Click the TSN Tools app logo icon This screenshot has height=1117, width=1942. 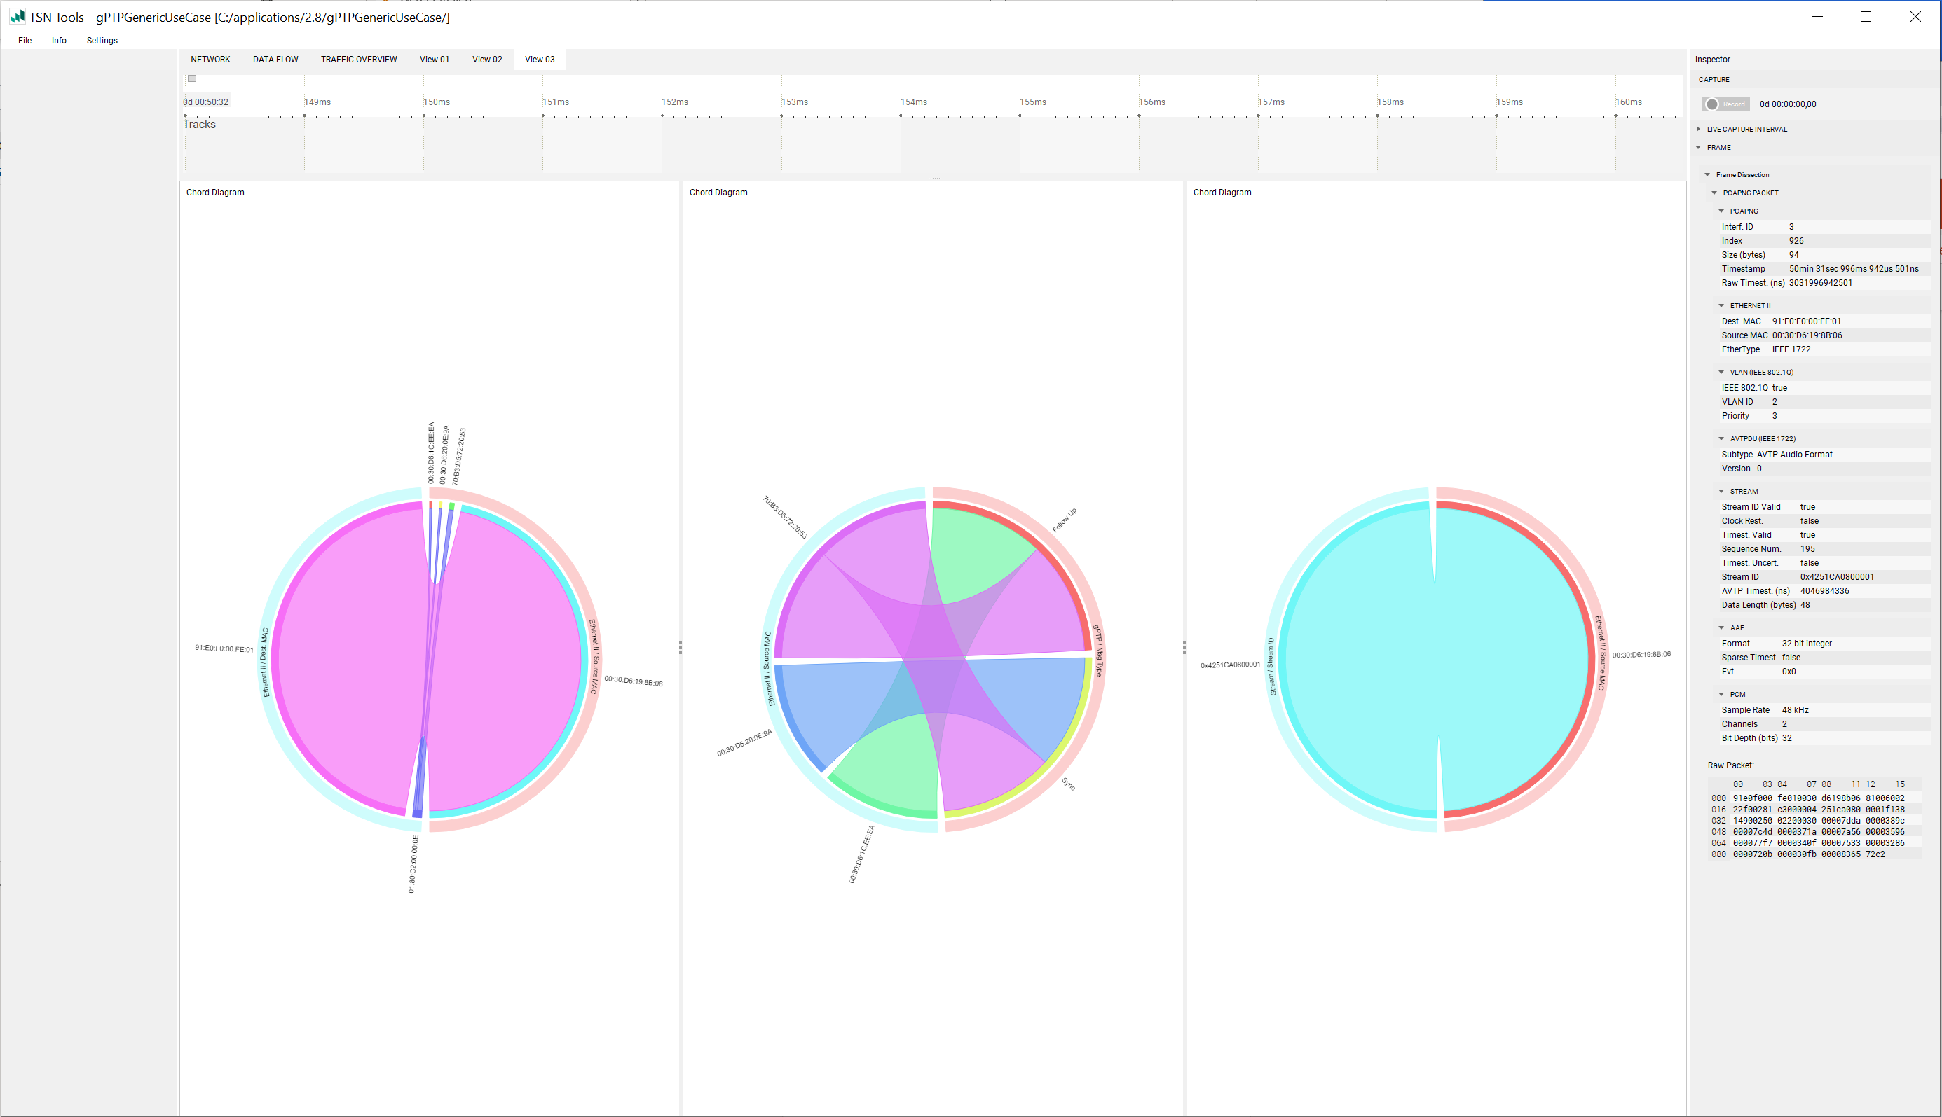click(17, 16)
